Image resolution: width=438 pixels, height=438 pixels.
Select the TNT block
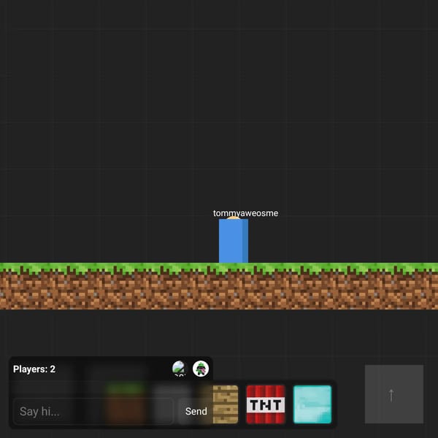[x=266, y=404]
